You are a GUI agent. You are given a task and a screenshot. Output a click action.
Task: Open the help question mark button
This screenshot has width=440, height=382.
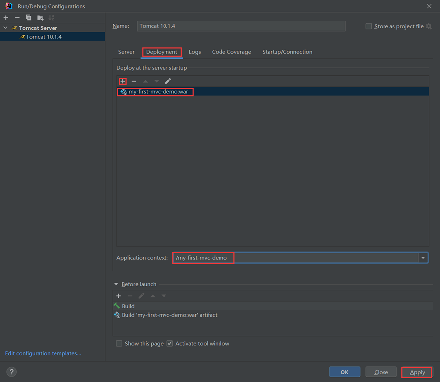[12, 372]
